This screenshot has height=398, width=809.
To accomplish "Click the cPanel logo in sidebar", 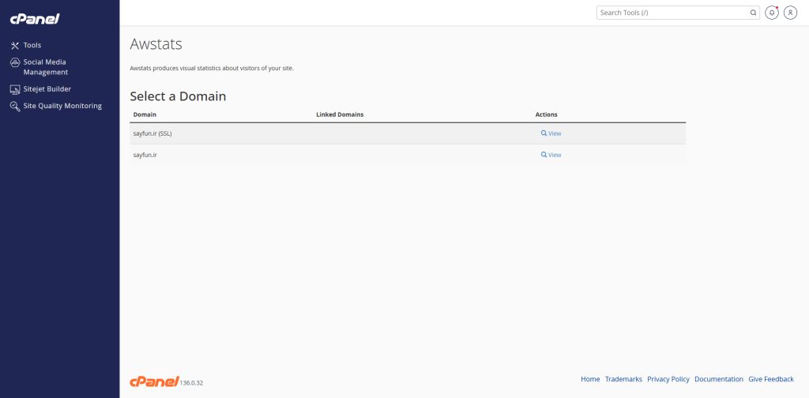I will point(35,19).
